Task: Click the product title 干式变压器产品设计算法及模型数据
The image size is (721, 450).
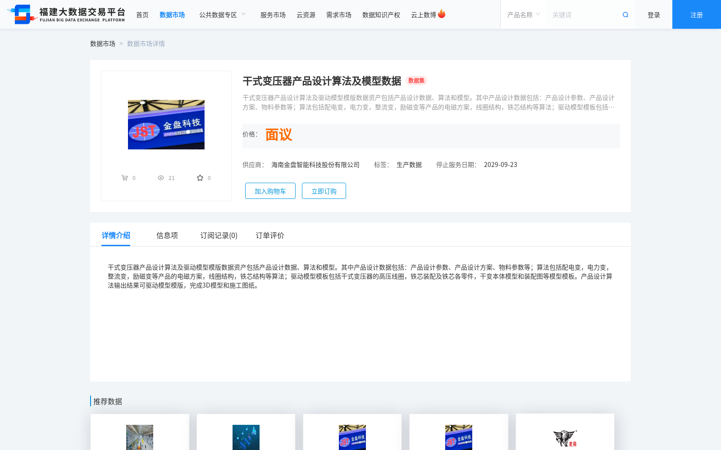Action: point(322,81)
